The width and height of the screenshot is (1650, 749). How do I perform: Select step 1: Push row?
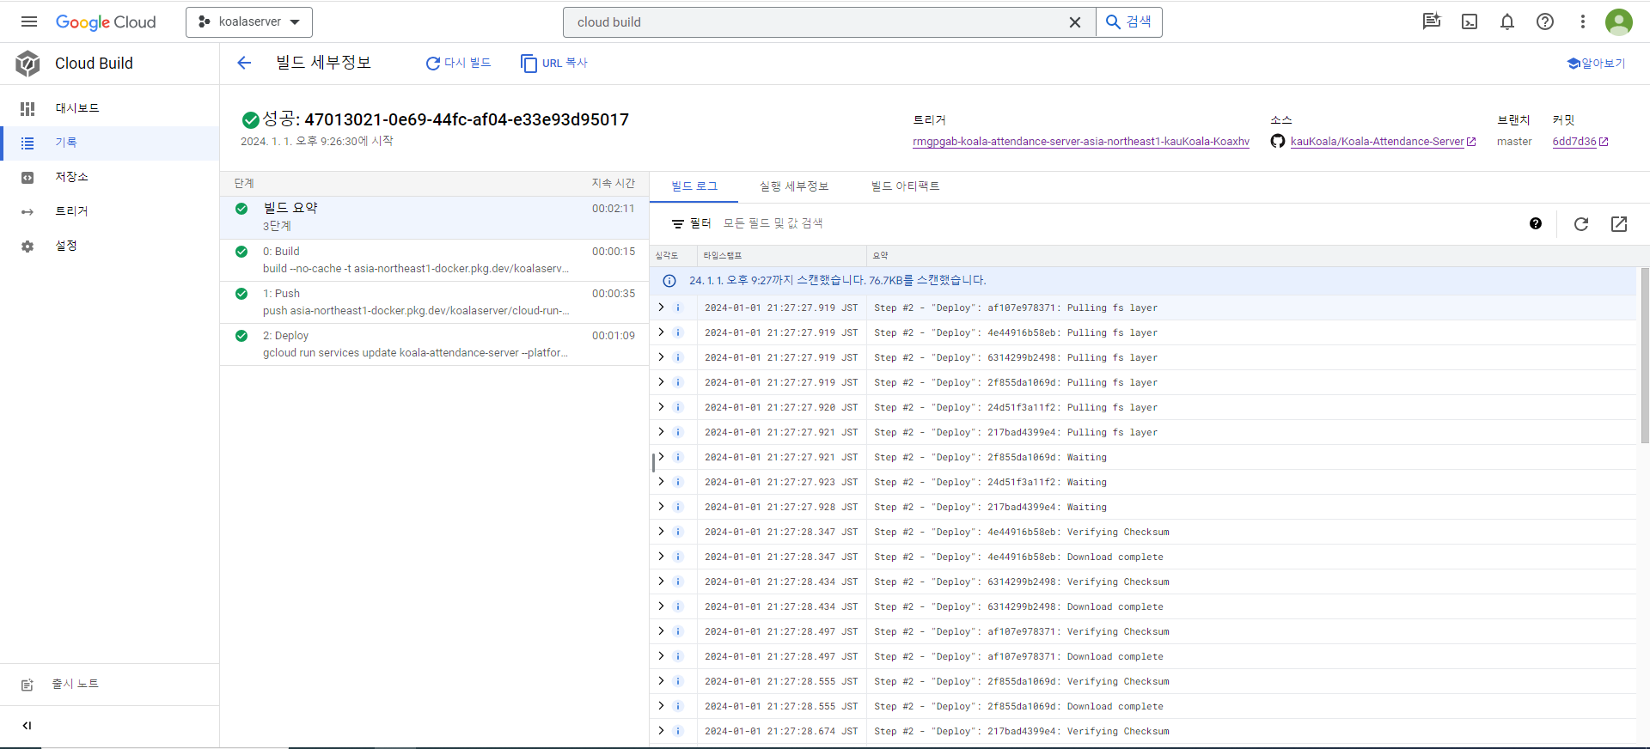(434, 302)
